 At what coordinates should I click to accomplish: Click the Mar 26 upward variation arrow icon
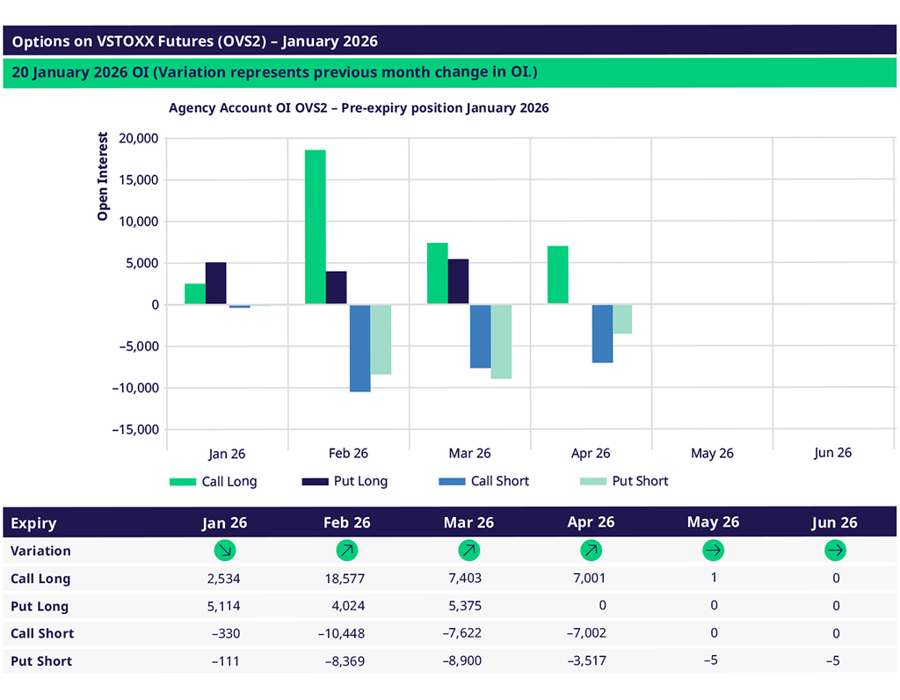pyautogui.click(x=468, y=551)
